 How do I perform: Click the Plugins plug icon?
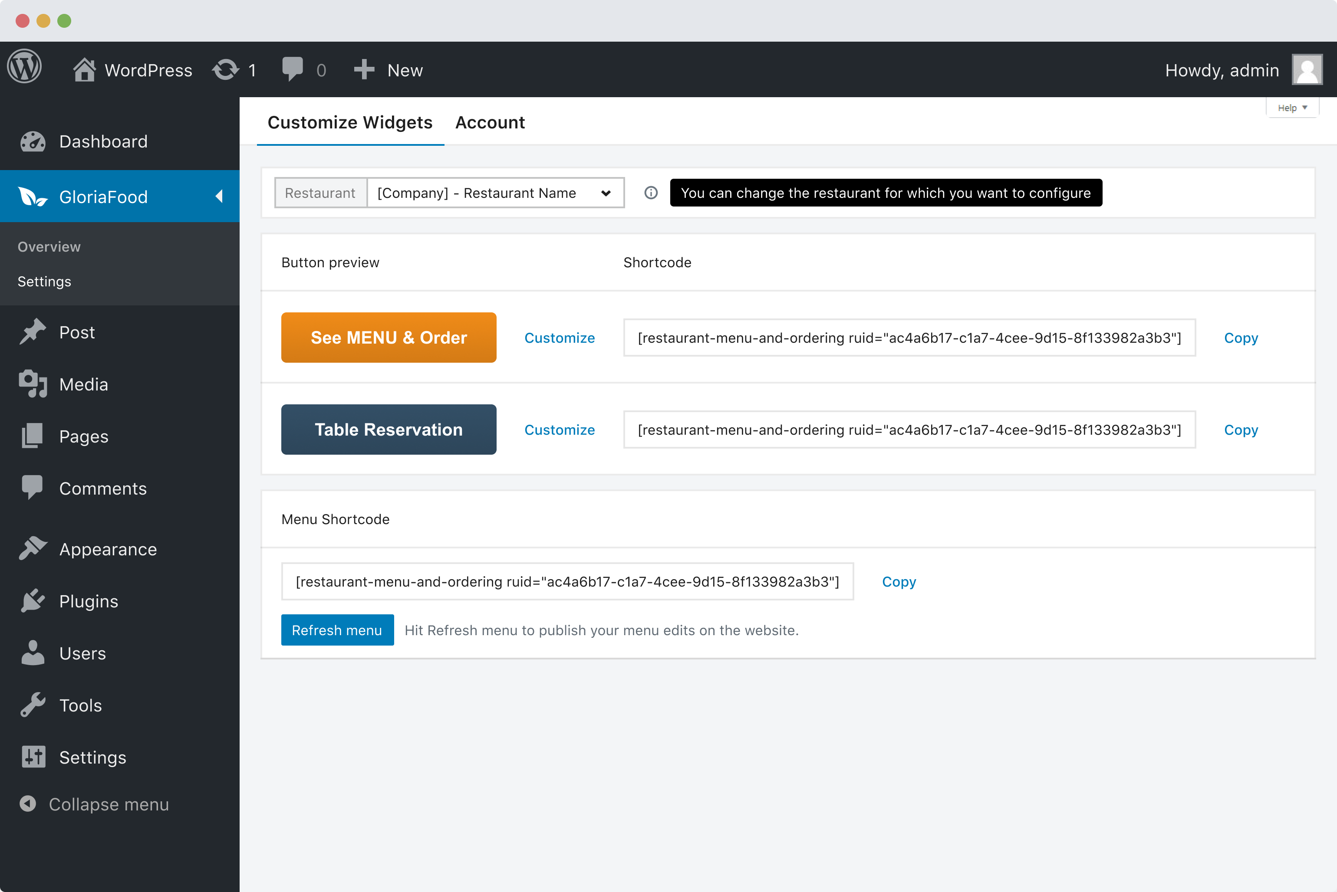[x=33, y=600]
